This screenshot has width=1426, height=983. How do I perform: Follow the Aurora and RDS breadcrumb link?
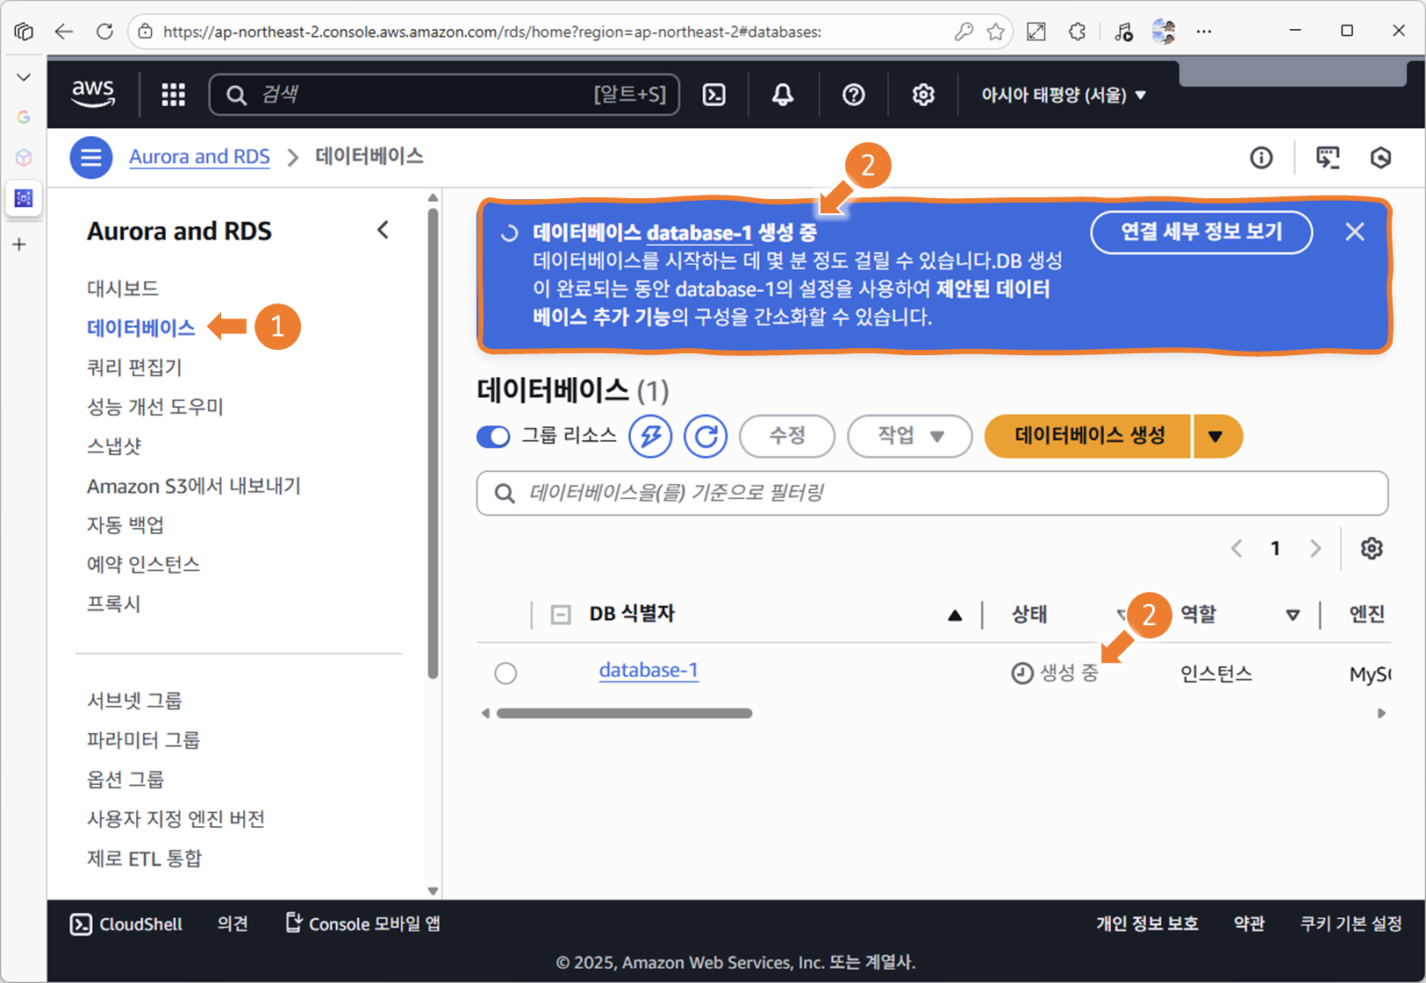coord(199,157)
